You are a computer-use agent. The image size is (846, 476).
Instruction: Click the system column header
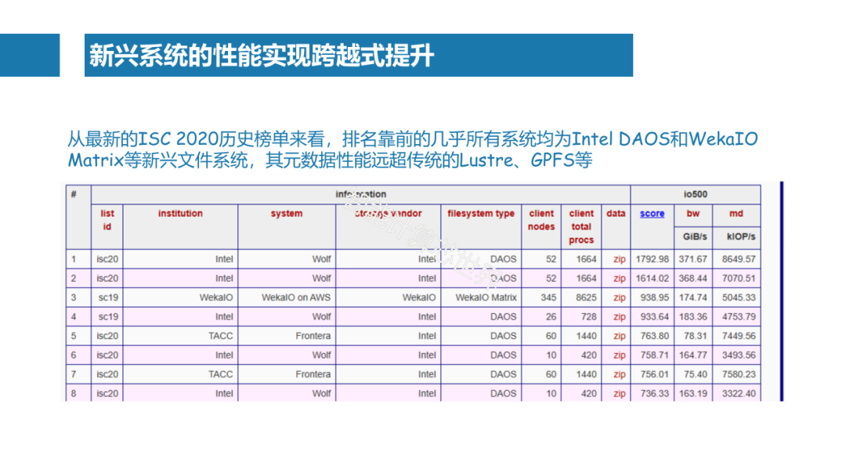tap(287, 214)
